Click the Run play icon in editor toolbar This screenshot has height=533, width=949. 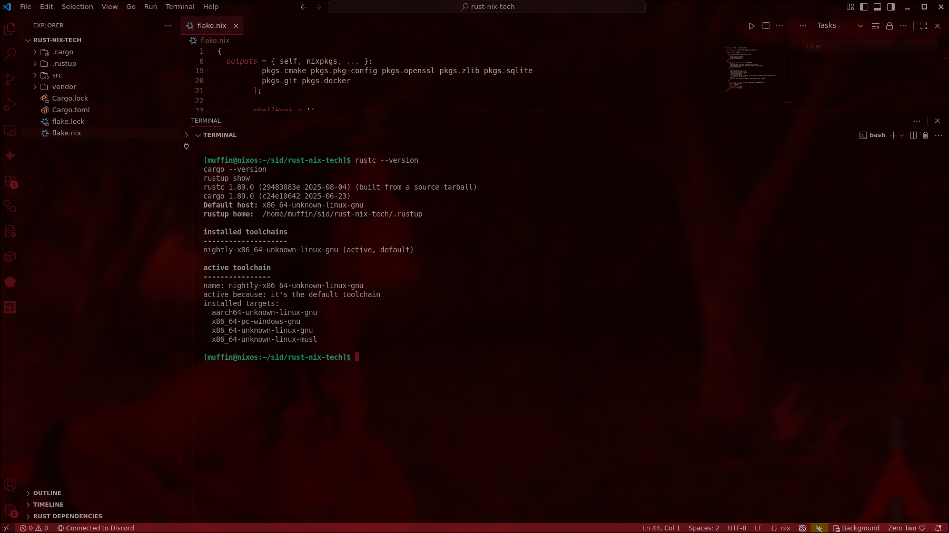click(x=752, y=26)
